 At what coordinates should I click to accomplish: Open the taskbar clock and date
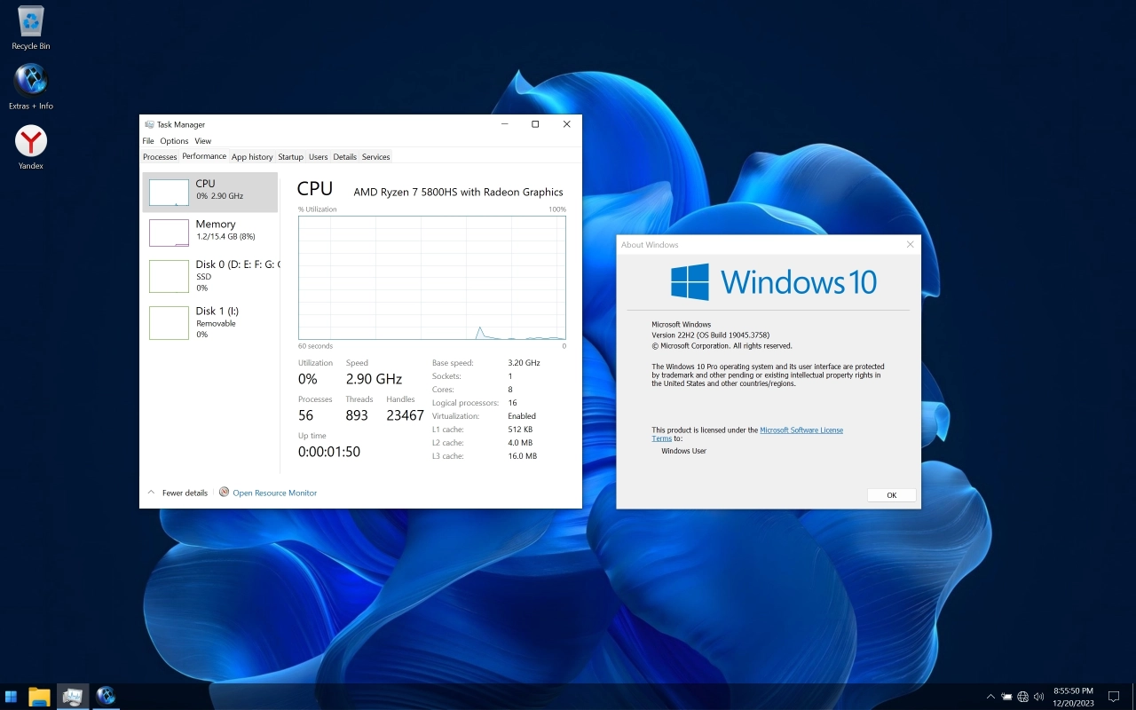tap(1073, 696)
